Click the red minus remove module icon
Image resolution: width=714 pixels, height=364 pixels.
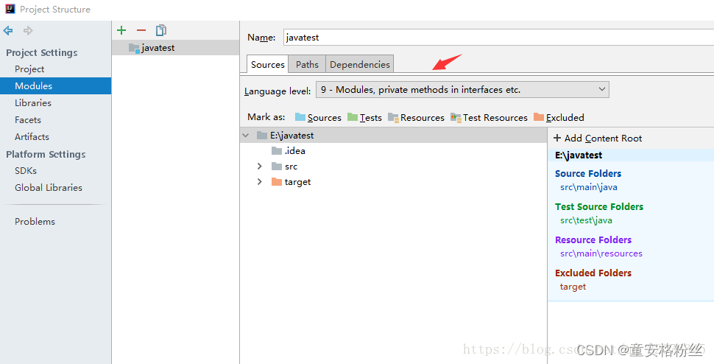click(141, 30)
